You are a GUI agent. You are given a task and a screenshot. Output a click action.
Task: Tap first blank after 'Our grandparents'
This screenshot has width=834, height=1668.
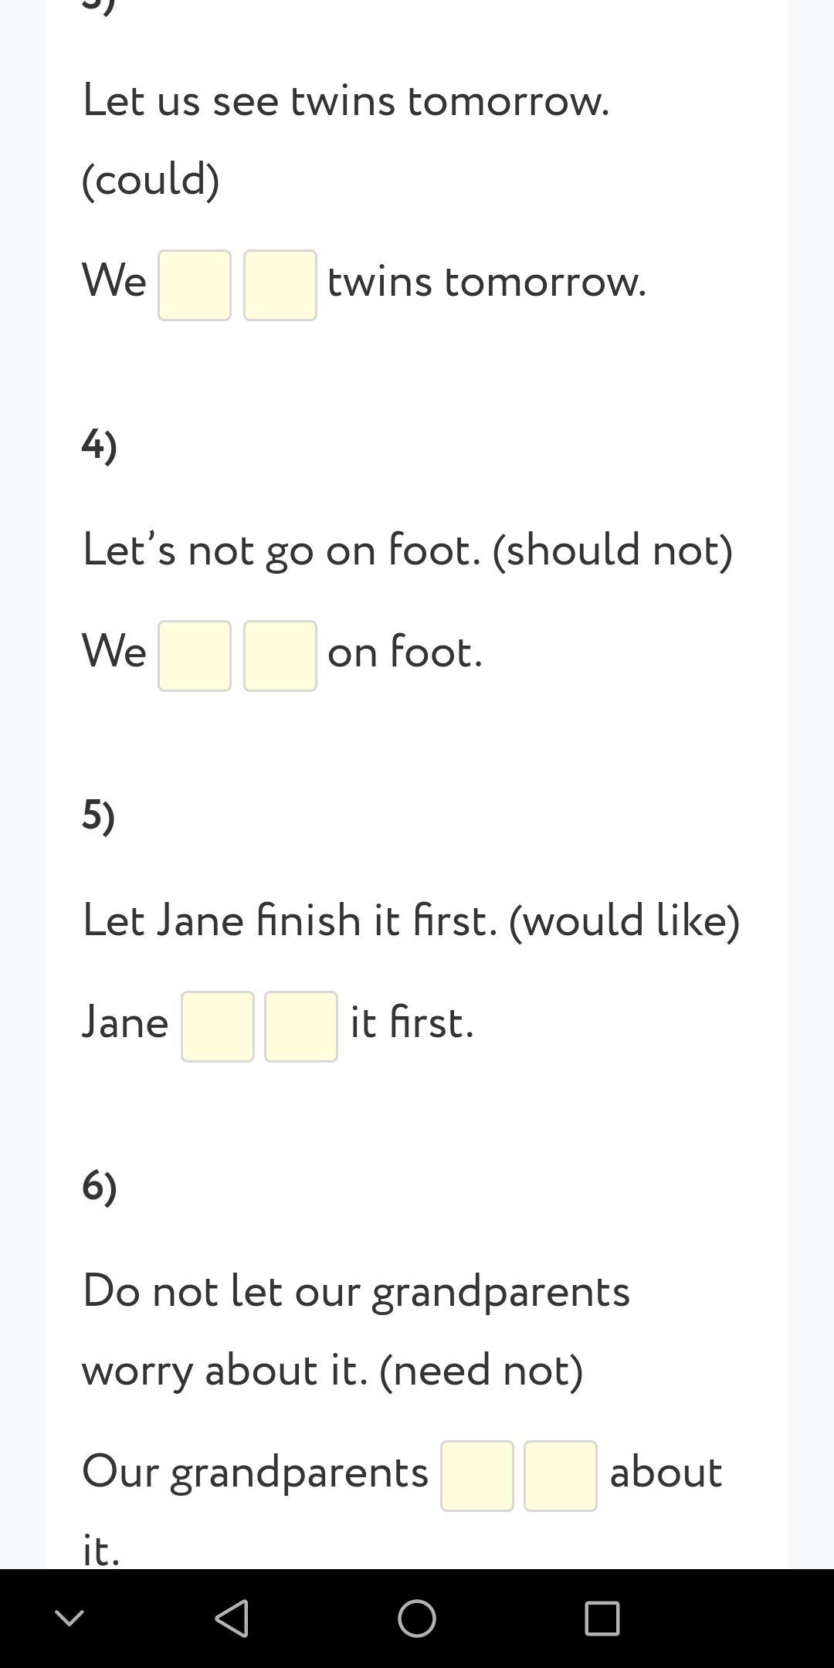pyautogui.click(x=477, y=1476)
